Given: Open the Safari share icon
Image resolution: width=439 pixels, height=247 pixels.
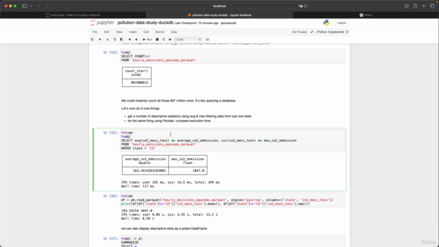Looking at the screenshot, I should click(415, 6).
